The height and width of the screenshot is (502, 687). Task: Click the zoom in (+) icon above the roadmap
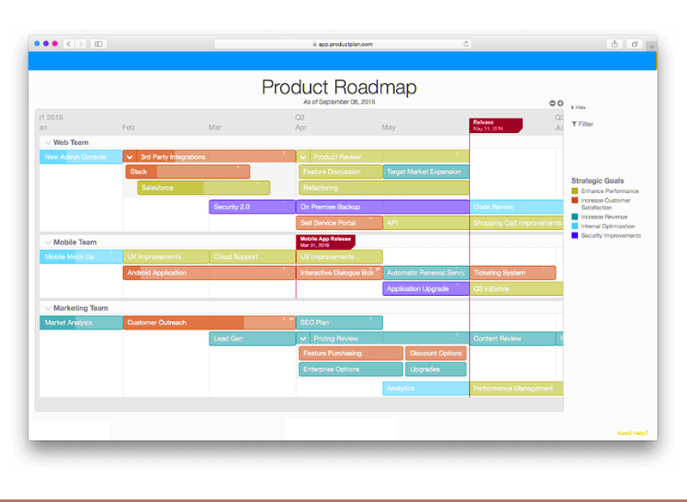click(x=560, y=103)
